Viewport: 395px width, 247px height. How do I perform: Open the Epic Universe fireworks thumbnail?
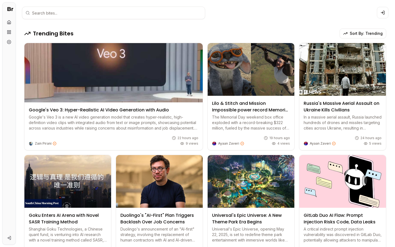tap(251, 181)
